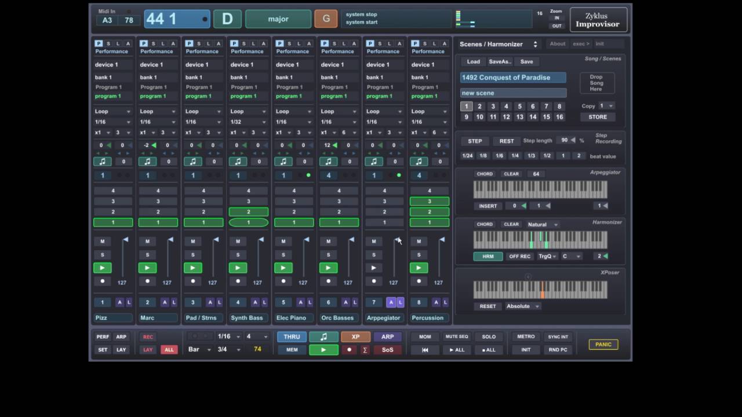Click the yellow PANIC button
Image resolution: width=742 pixels, height=417 pixels.
coord(603,345)
